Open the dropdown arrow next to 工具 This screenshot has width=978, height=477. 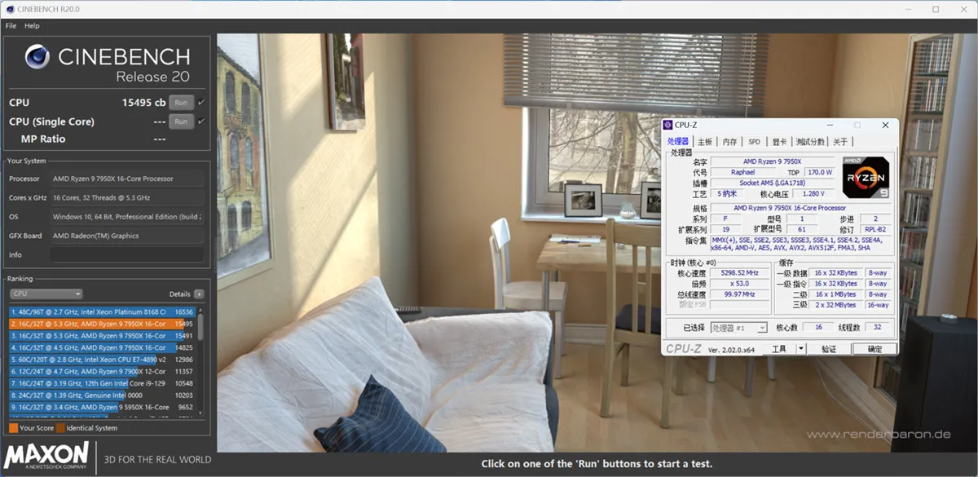[x=800, y=348]
